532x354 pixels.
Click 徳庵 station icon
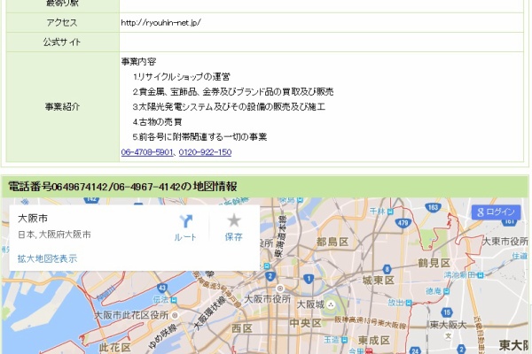tap(447, 291)
